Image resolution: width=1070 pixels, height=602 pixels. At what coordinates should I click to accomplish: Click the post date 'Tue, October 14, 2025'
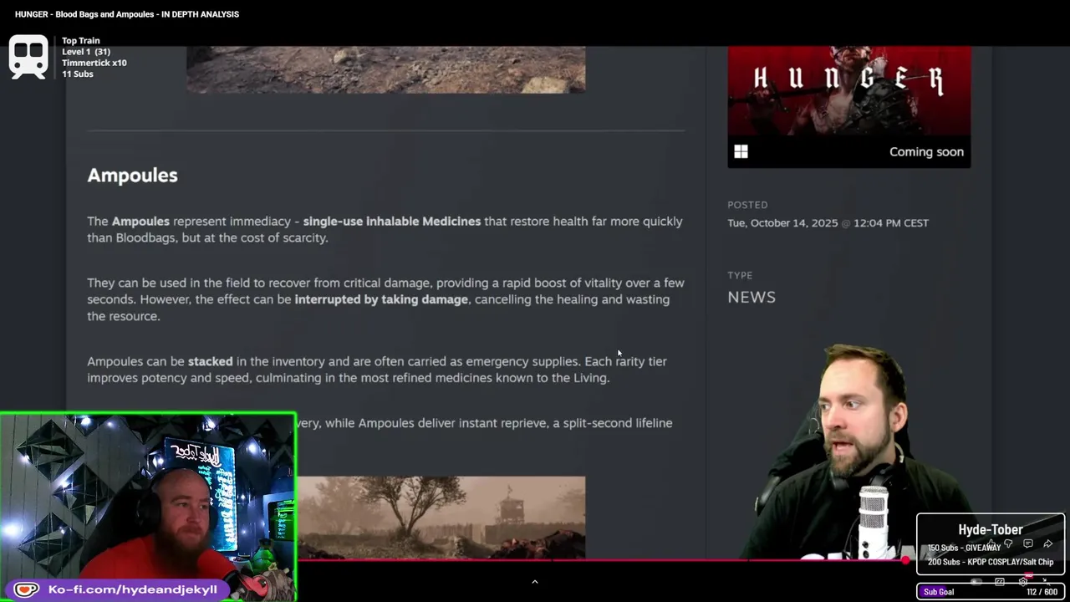point(782,223)
